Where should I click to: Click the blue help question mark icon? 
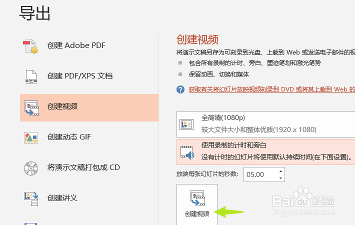180,89
